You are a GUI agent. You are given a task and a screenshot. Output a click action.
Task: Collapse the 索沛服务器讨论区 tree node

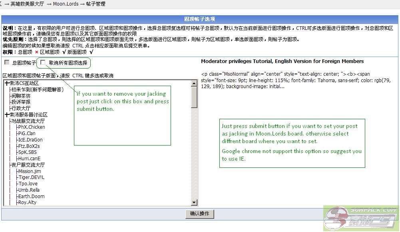click(8, 114)
